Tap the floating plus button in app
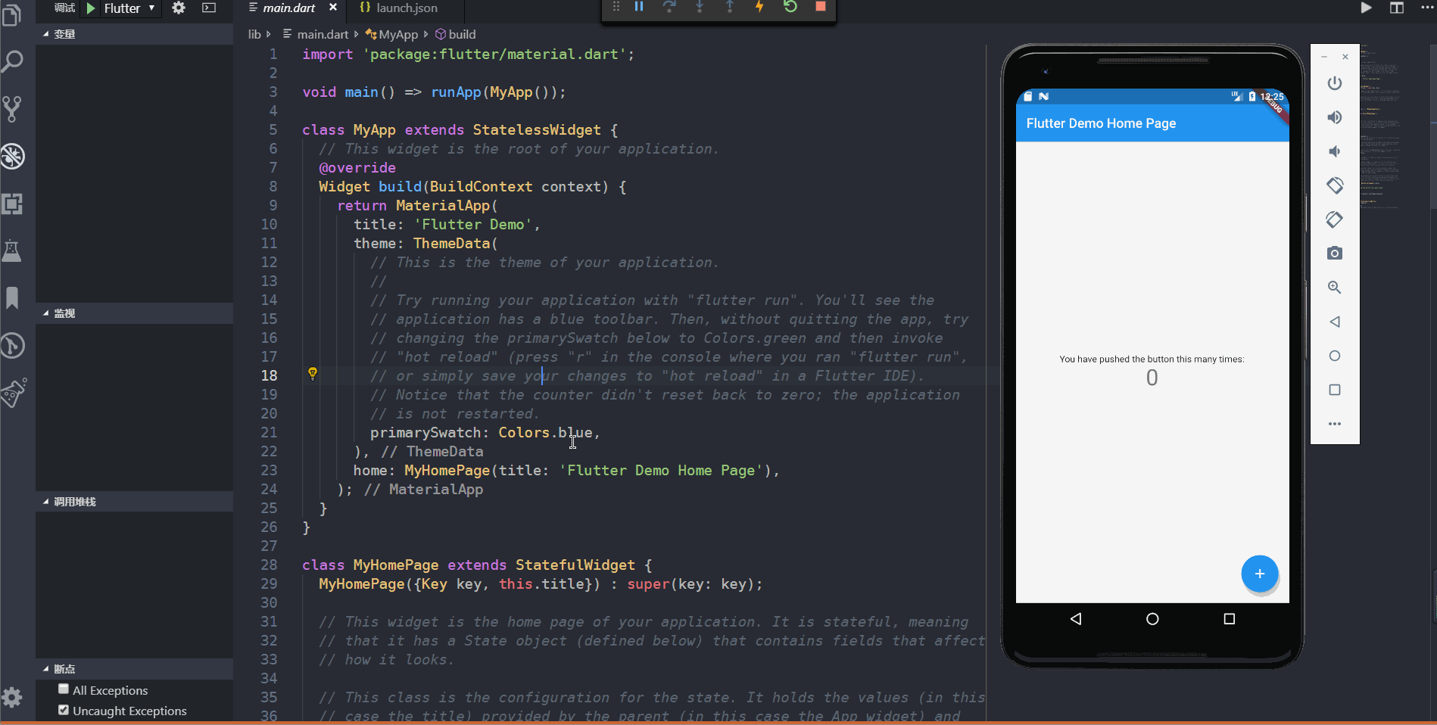The image size is (1437, 725). pyautogui.click(x=1259, y=574)
